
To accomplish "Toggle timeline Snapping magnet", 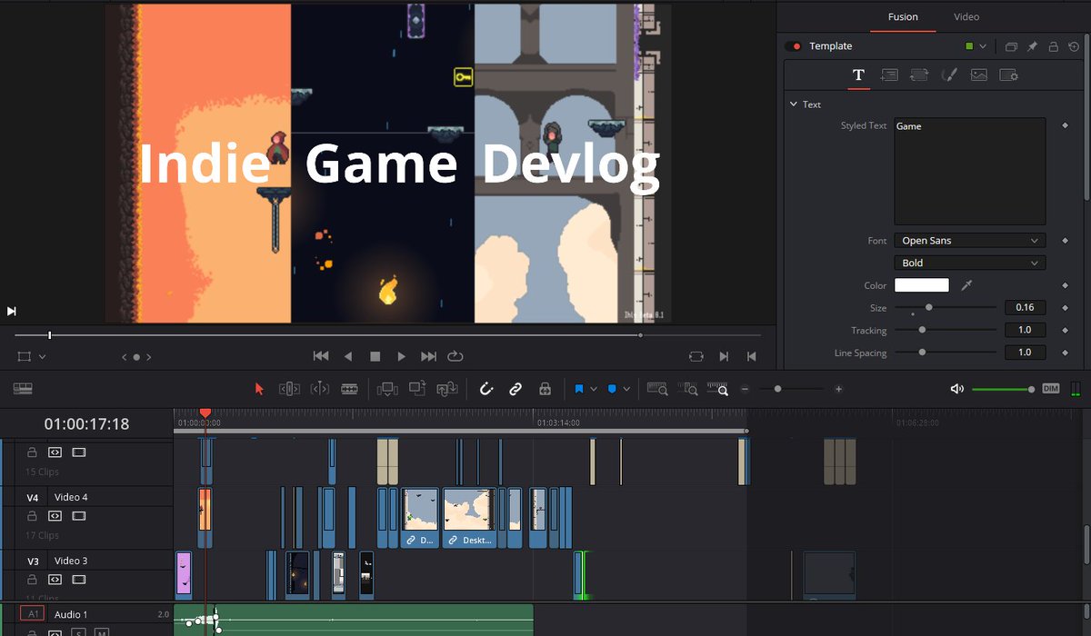I will (x=486, y=389).
